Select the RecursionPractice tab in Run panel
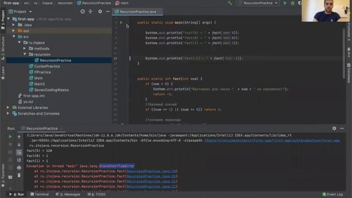Screen dimensions: 352x198 tap(42, 128)
